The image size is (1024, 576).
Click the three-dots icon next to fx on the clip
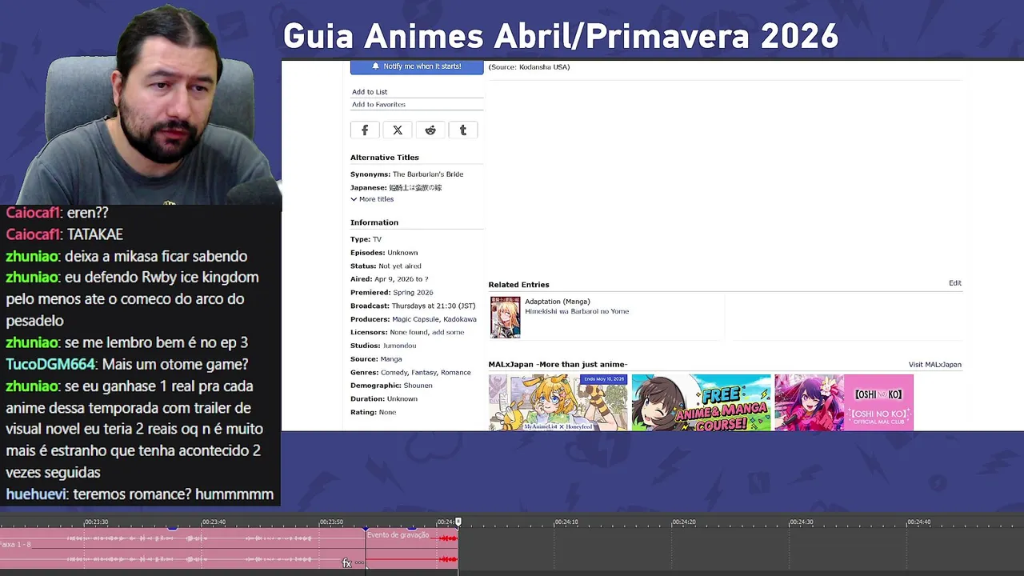tap(359, 563)
